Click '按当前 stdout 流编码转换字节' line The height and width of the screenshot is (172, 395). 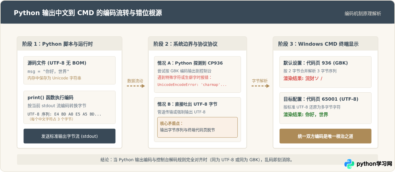coord(57,106)
